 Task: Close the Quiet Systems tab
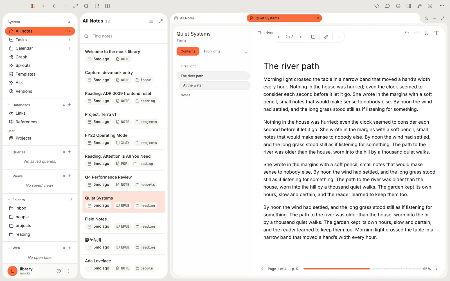pos(318,18)
